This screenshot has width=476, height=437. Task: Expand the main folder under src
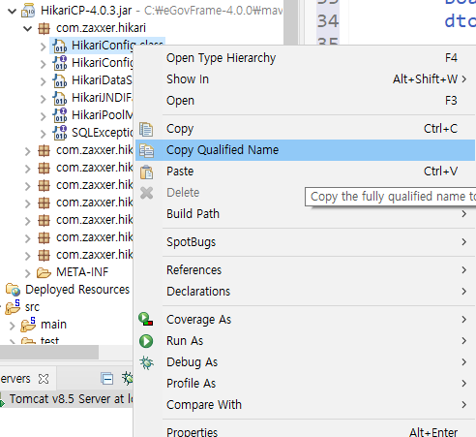pos(13,326)
